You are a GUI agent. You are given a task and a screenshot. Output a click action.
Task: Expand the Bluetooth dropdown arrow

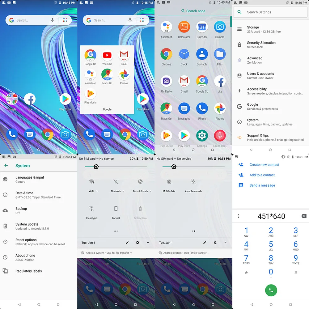coord(124,191)
